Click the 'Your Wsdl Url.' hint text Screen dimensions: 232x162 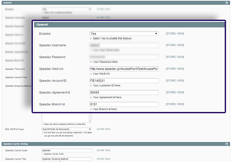tap(101, 74)
